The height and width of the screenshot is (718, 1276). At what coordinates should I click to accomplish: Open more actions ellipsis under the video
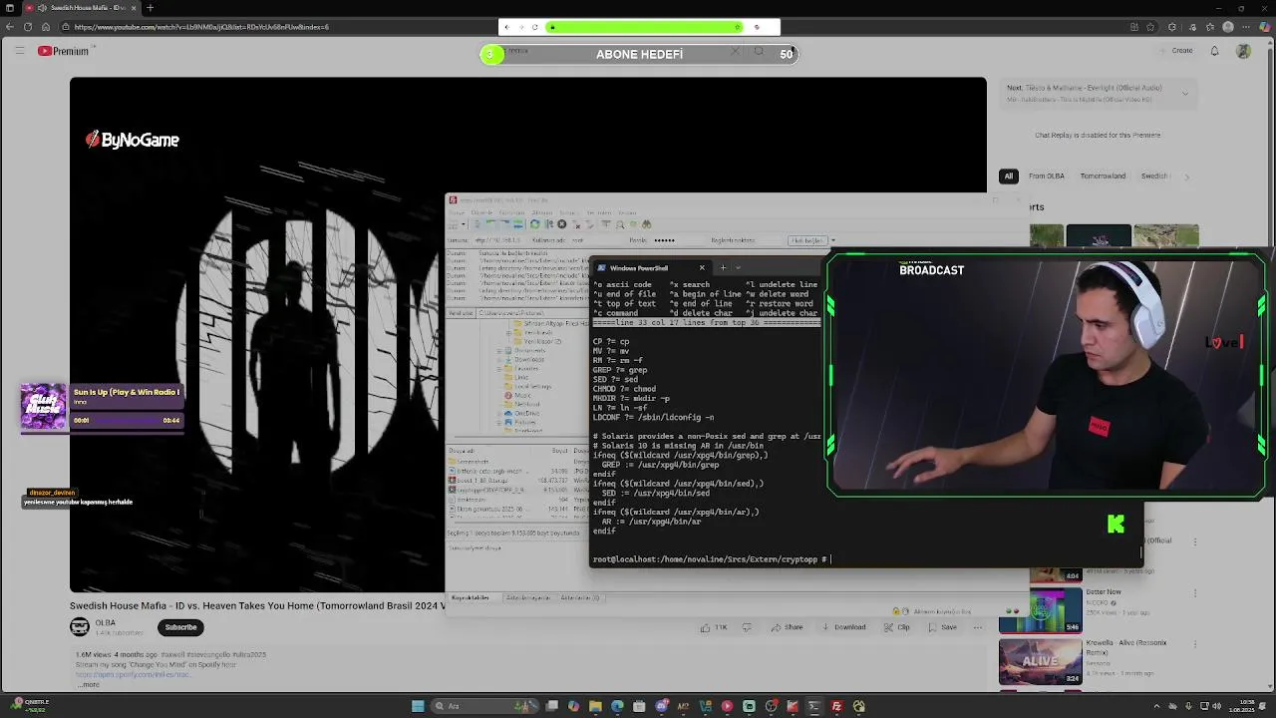pyautogui.click(x=977, y=627)
